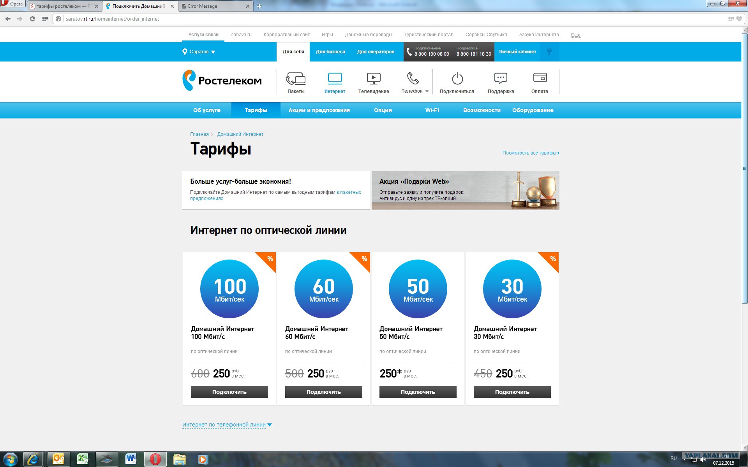
Task: Click the Opera icon in the taskbar
Action: [155, 459]
